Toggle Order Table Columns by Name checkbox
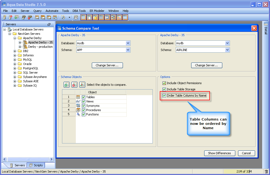 164,95
